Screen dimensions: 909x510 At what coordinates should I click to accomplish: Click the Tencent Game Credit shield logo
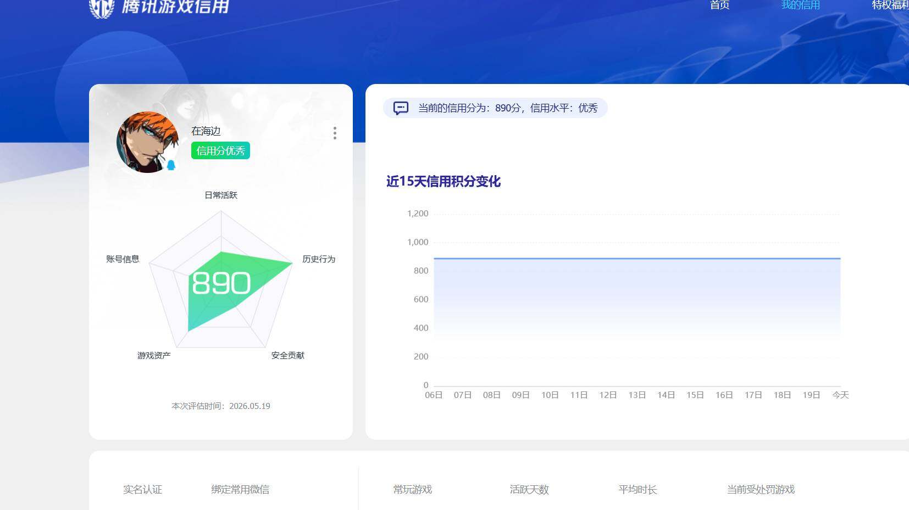[x=101, y=8]
